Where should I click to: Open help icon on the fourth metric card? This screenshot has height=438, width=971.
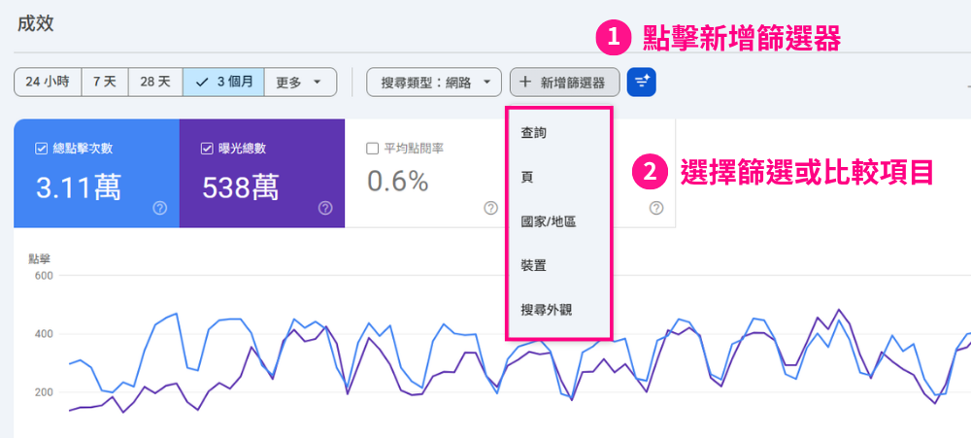pyautogui.click(x=656, y=208)
